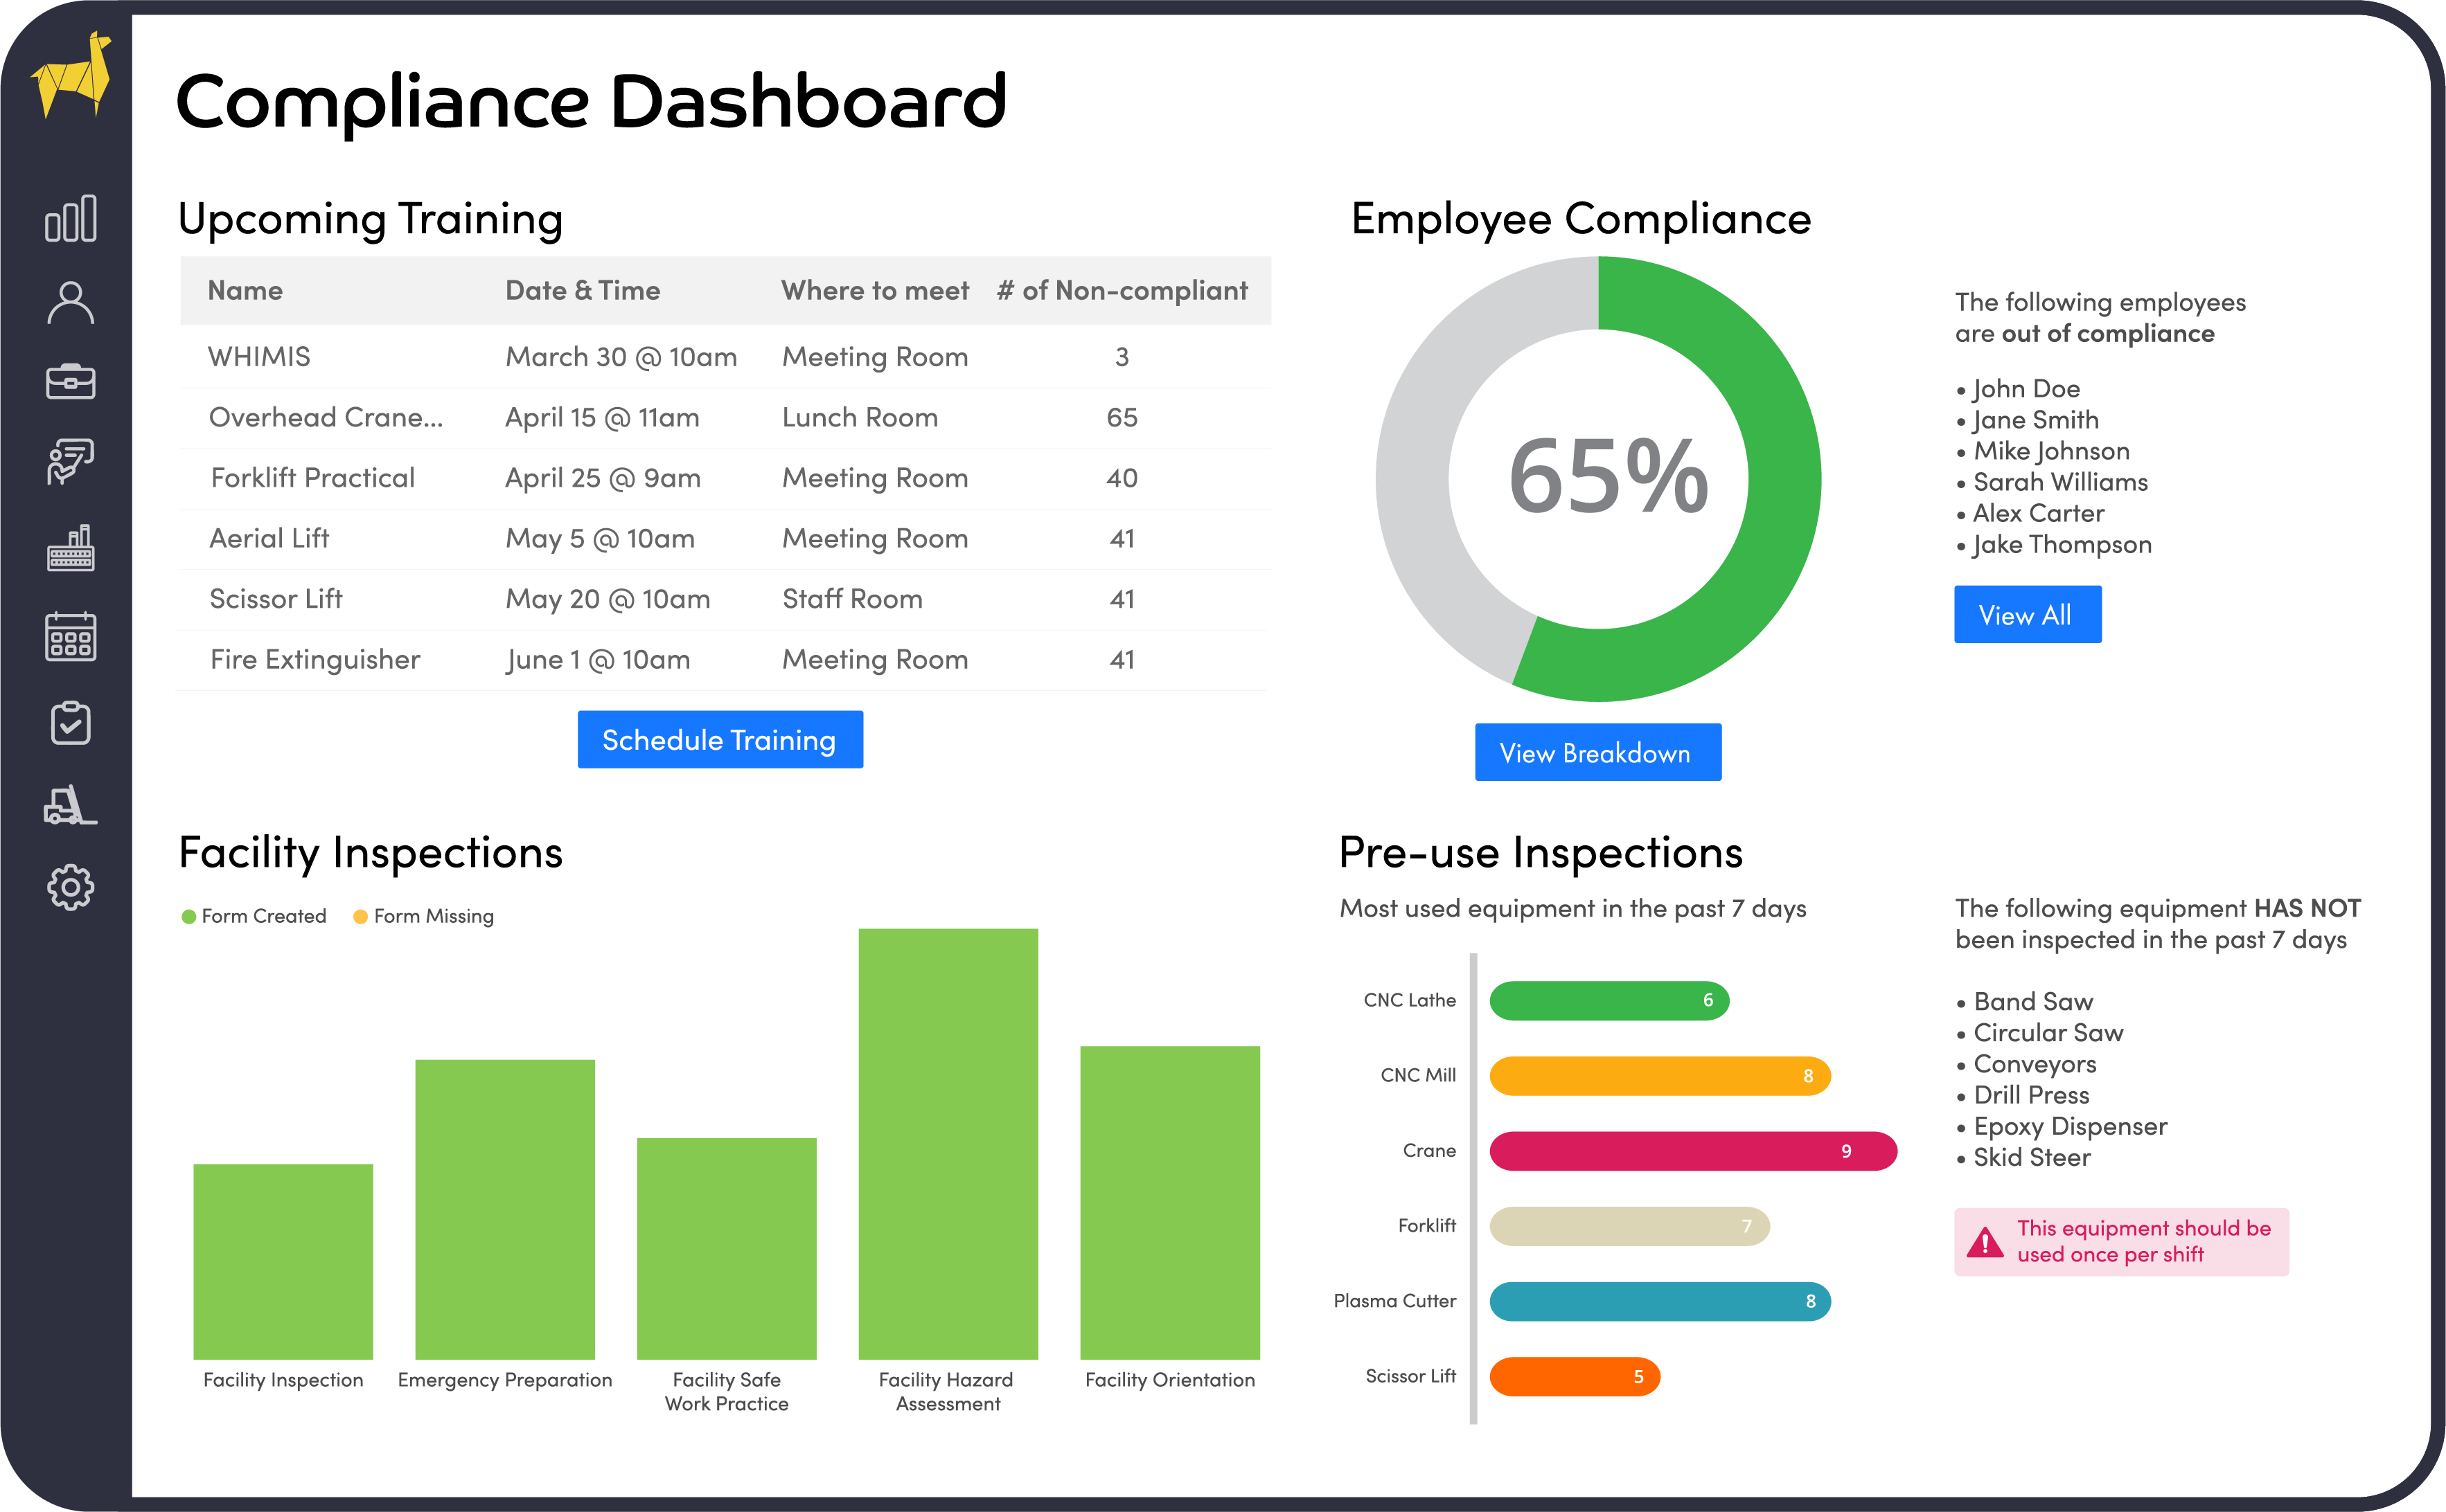Click the 65% compliance donut chart
Viewport: 2446px width, 1512px height.
pos(1597,479)
